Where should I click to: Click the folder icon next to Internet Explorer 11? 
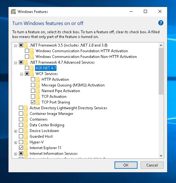[x=26, y=148]
